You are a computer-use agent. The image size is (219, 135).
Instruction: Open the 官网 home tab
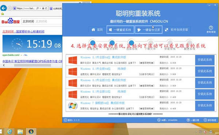pos(97,29)
